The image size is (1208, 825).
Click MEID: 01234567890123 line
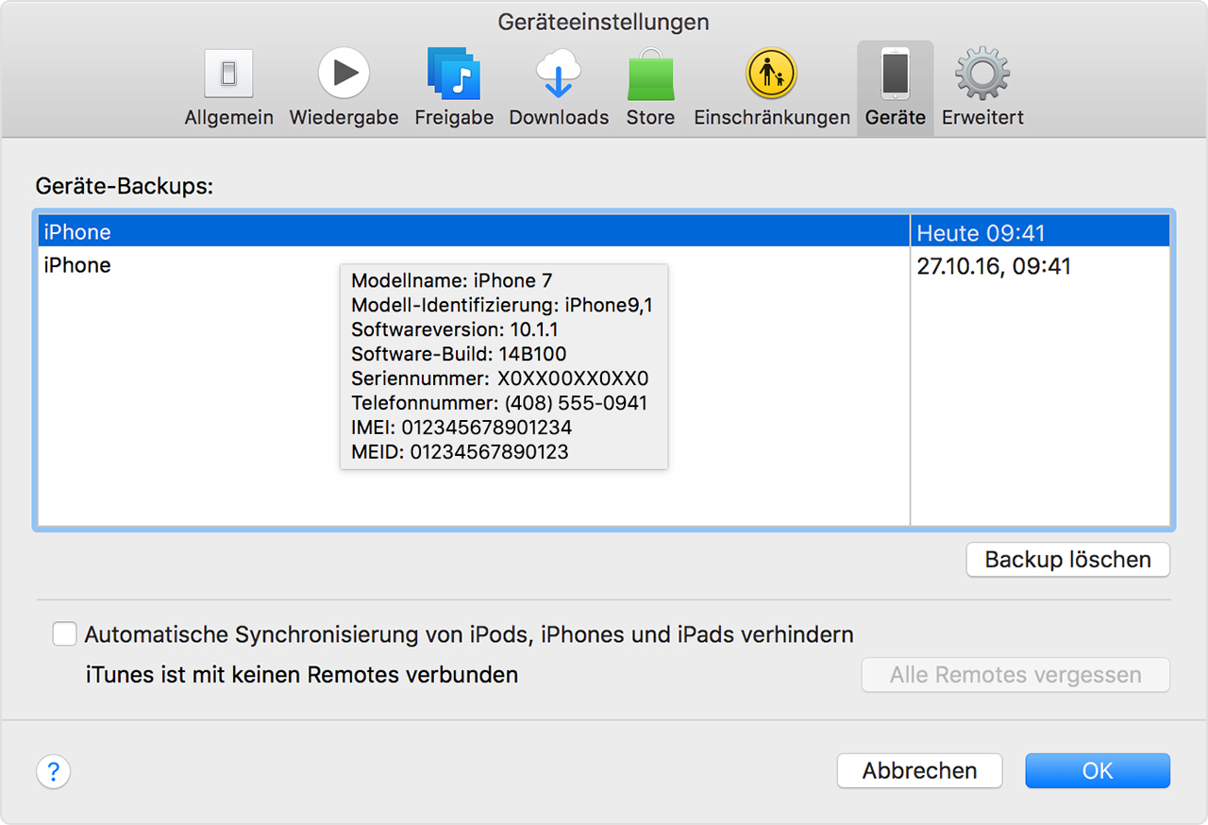click(x=460, y=452)
